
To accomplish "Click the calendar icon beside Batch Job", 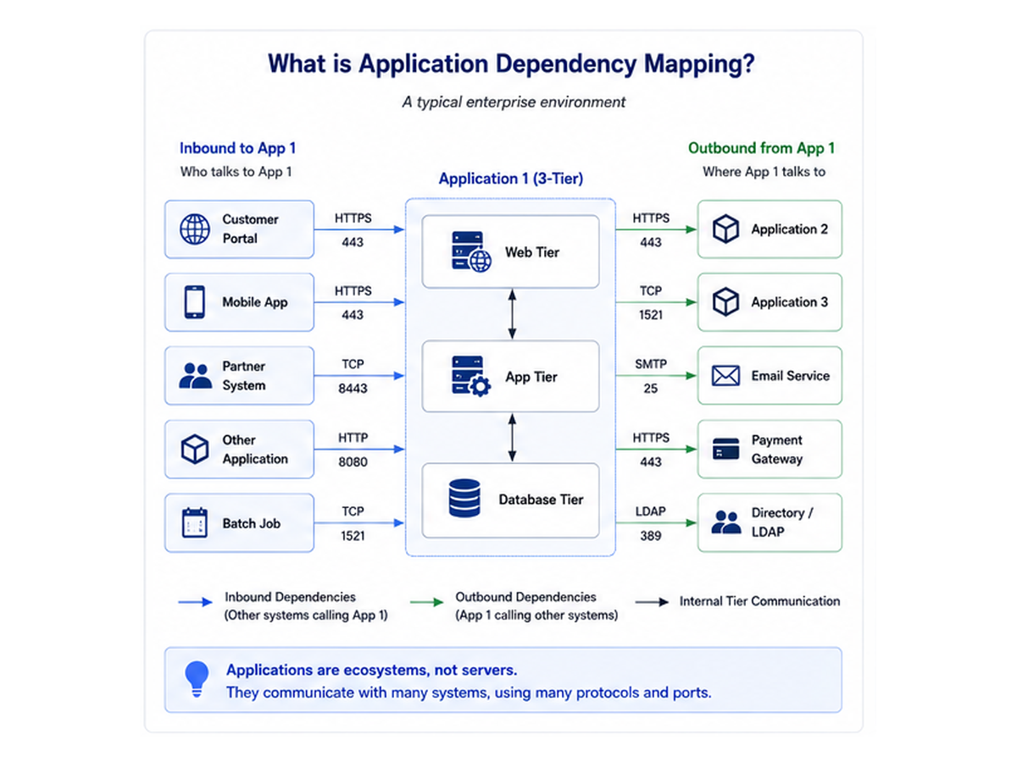I will coord(195,522).
